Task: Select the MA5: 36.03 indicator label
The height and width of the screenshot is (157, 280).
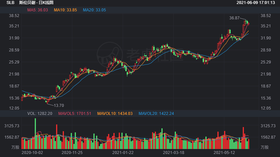Action: tap(37, 10)
